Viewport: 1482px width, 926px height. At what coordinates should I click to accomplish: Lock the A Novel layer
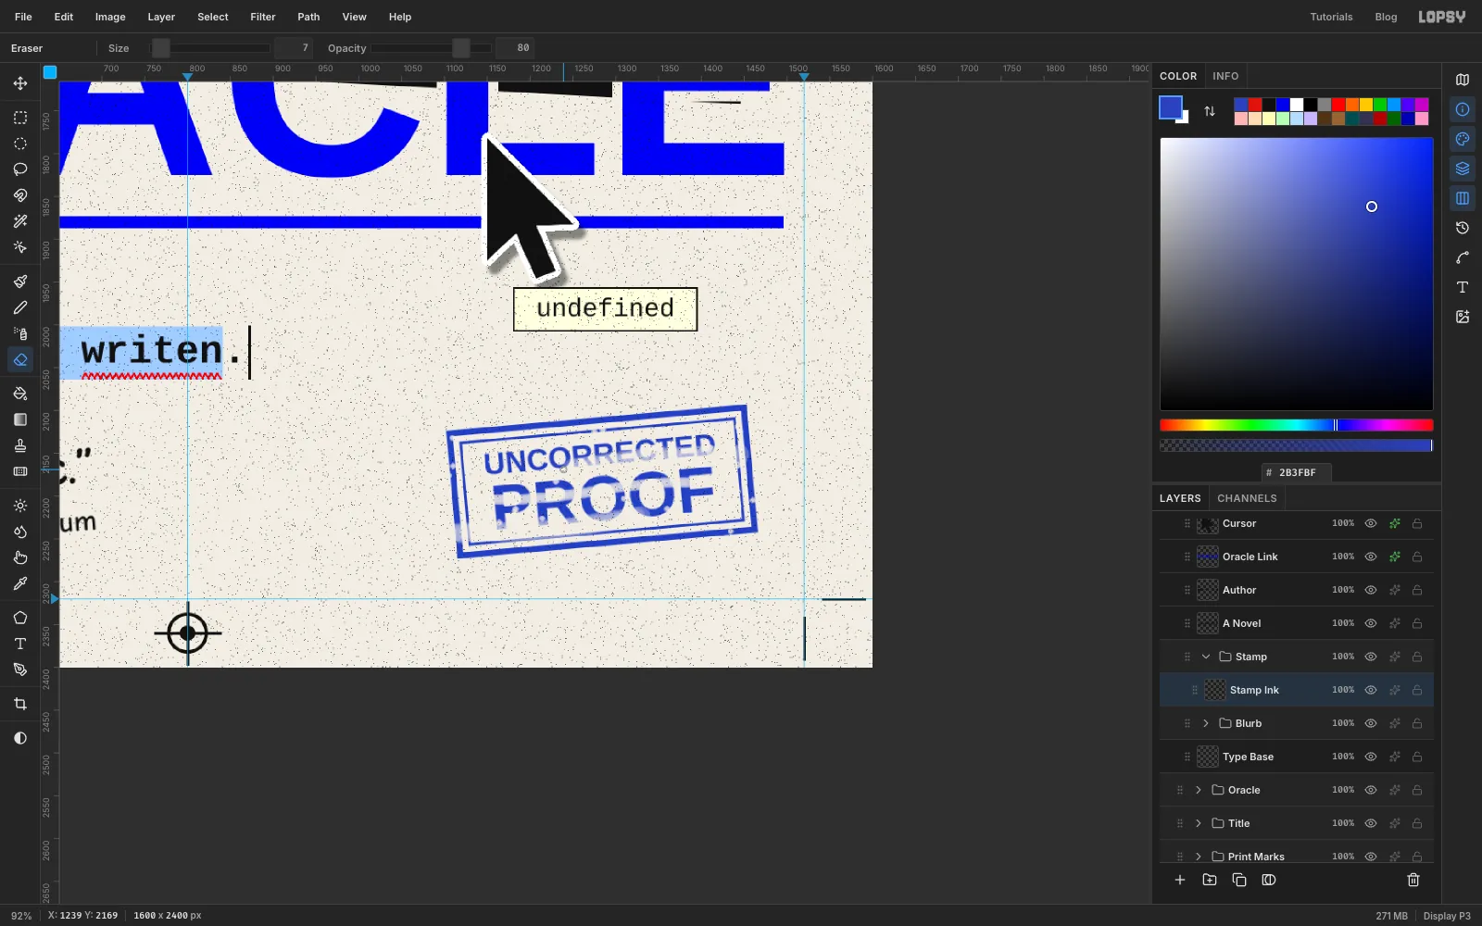point(1417,623)
